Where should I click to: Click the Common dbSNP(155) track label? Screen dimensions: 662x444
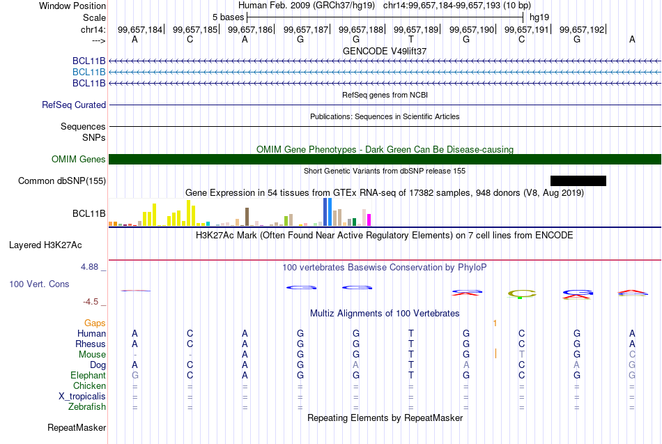tap(61, 181)
